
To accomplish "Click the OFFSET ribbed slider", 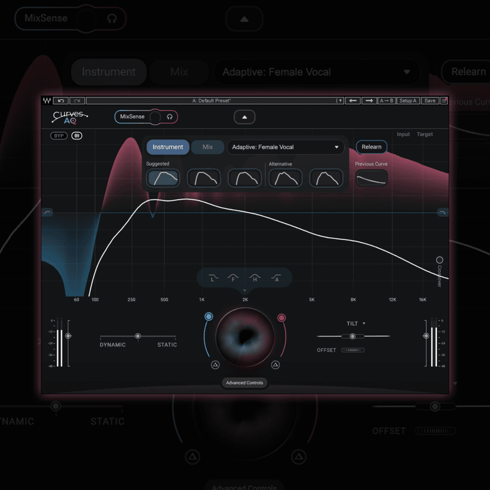I will coord(353,350).
